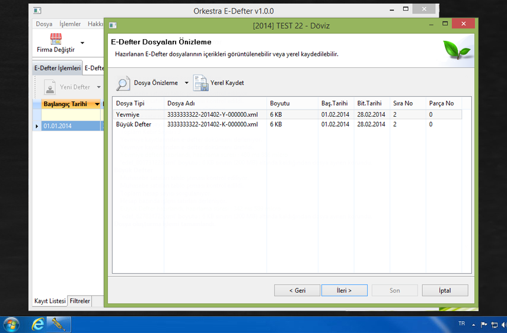Expand the Dosya Önizleme dropdown arrow

pos(186,84)
